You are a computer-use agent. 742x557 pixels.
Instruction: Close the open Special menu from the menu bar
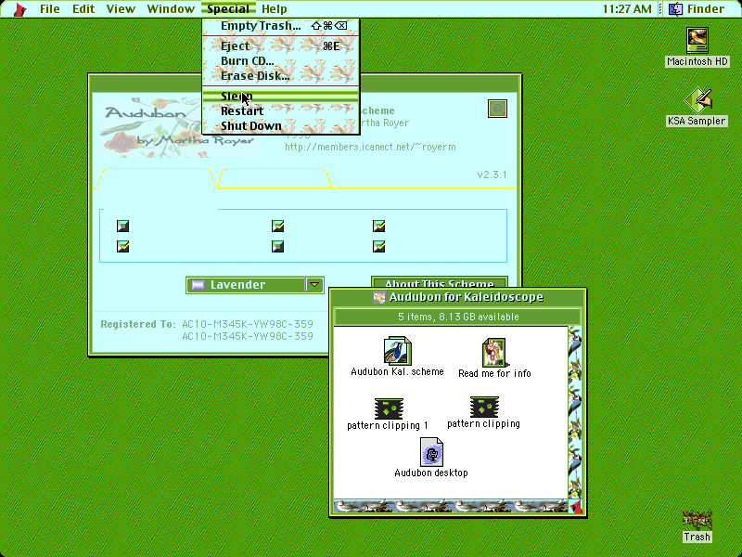(228, 9)
